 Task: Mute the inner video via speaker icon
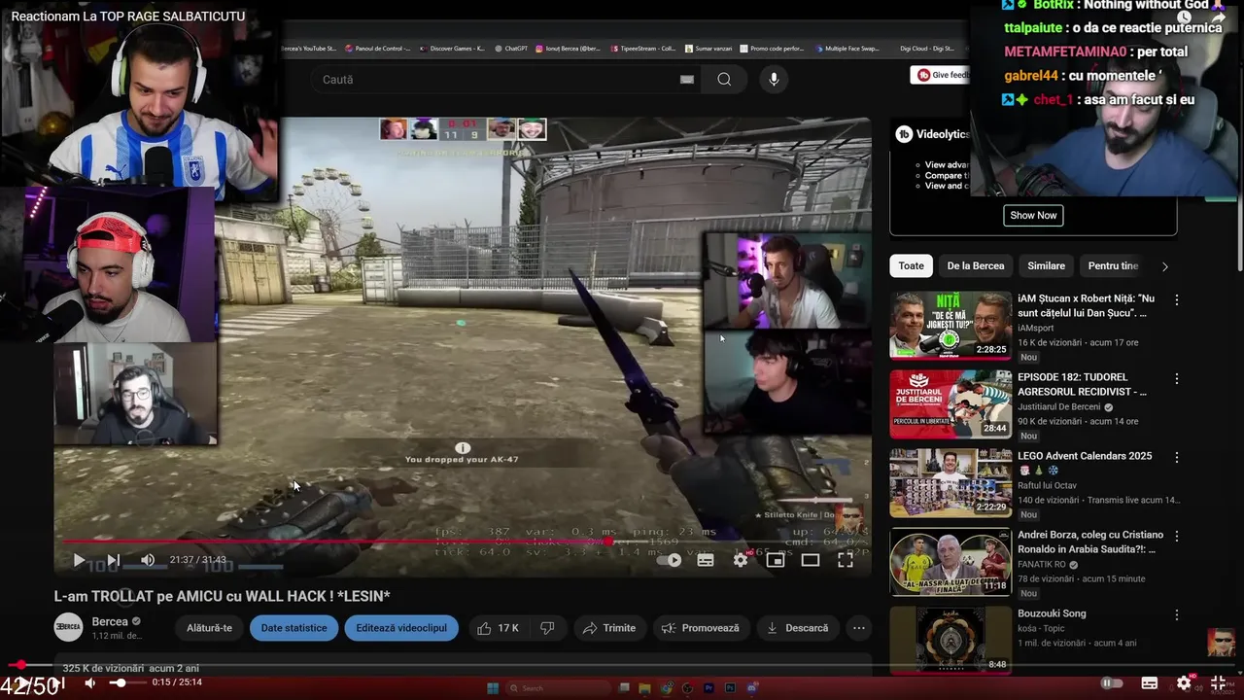(x=148, y=560)
